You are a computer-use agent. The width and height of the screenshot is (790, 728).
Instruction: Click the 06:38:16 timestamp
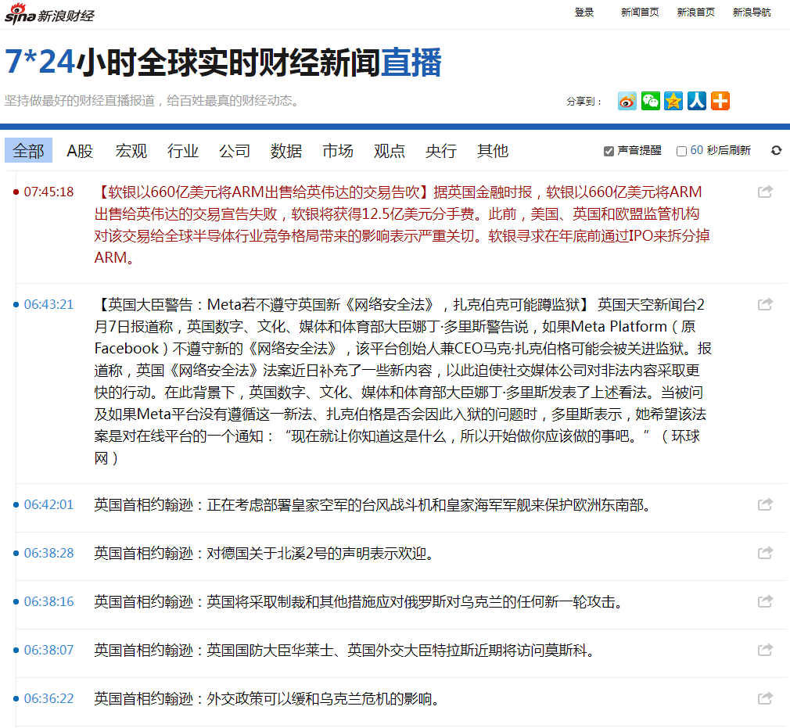48,601
